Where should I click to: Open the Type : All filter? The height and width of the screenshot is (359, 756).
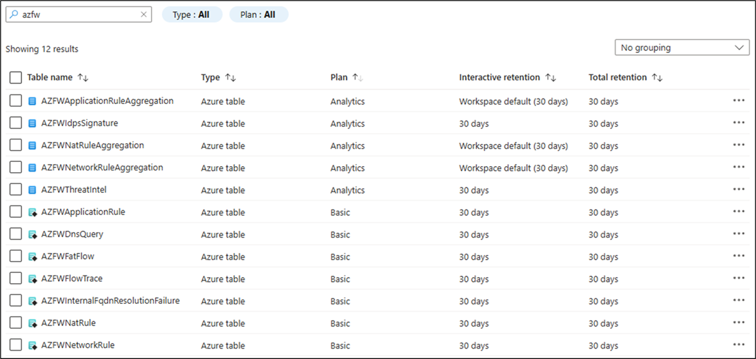(192, 14)
